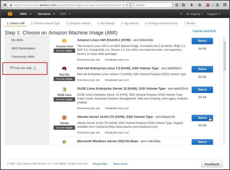Click the Ubuntu logo icon

click(64, 118)
